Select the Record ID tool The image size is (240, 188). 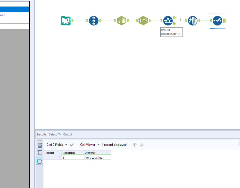coord(94,21)
